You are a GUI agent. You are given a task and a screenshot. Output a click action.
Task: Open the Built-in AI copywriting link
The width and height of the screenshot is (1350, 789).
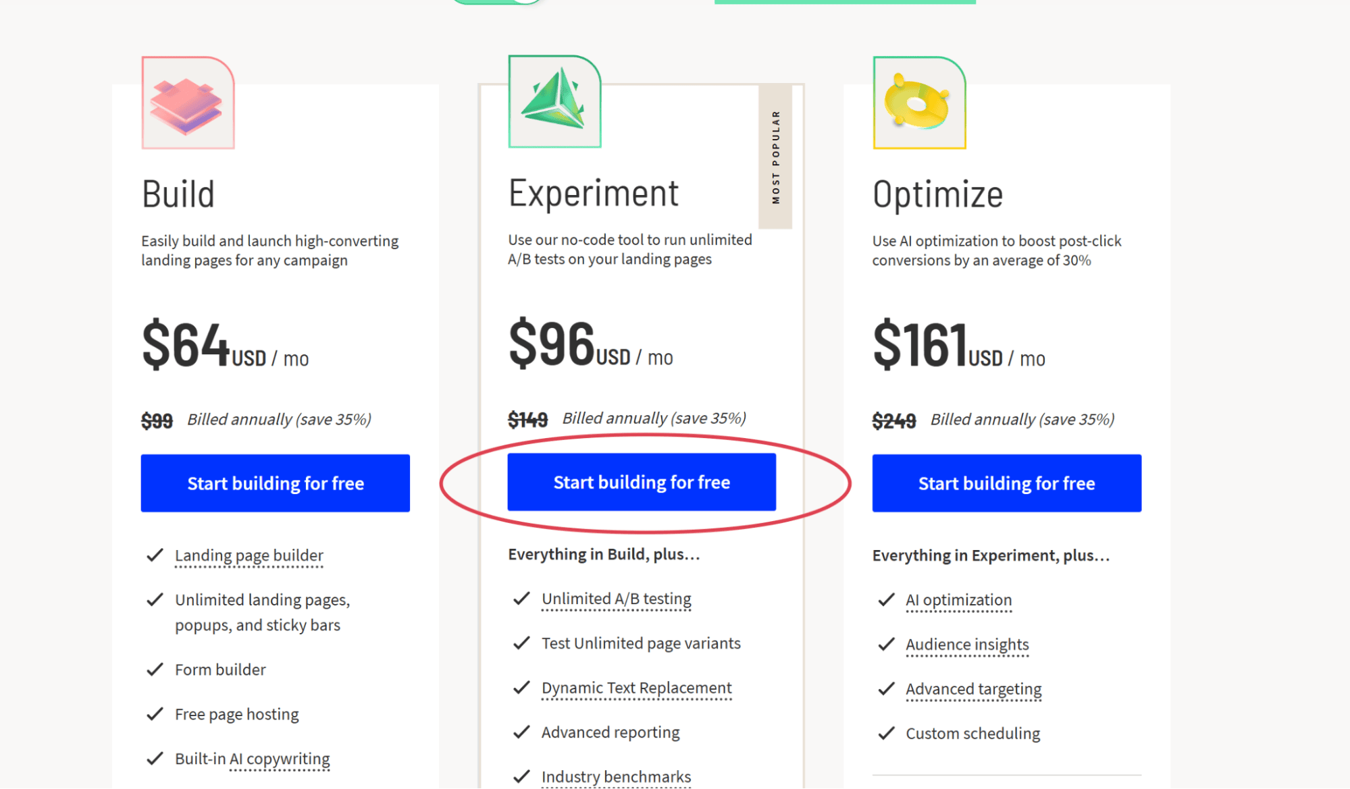[x=253, y=759]
